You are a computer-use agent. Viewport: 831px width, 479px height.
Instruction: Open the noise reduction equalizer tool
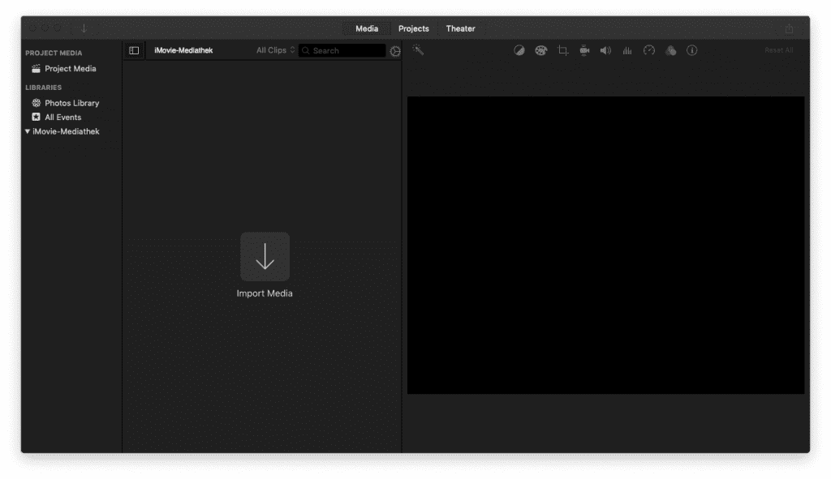(627, 50)
